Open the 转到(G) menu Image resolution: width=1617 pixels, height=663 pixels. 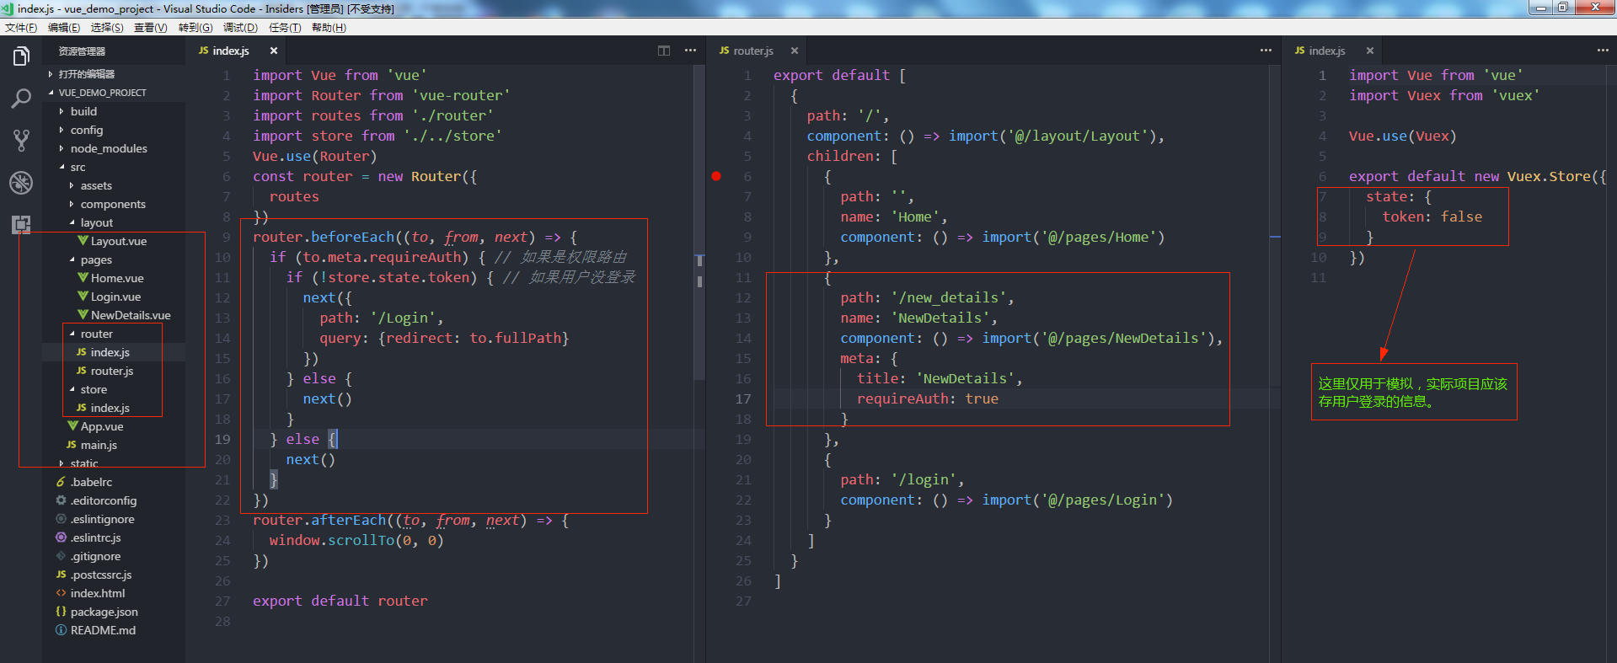click(x=195, y=28)
